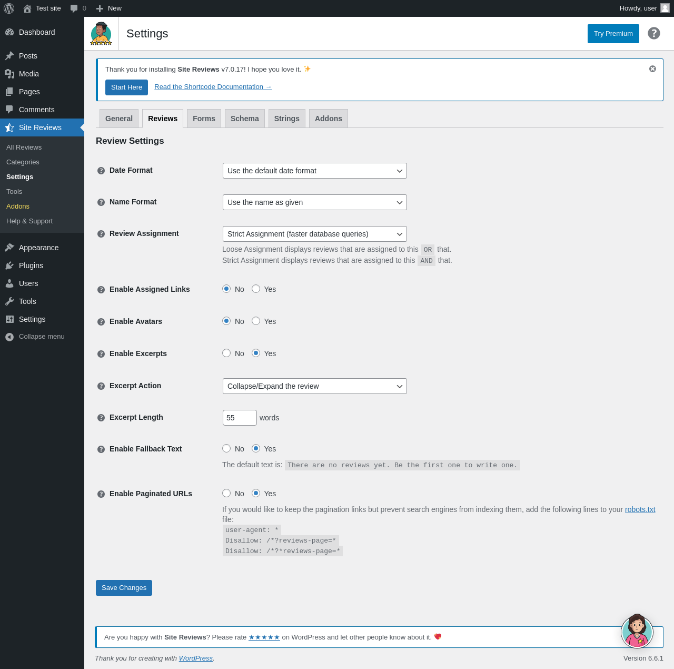
Task: Set Enable Assigned Links to Yes
Action: [256, 289]
